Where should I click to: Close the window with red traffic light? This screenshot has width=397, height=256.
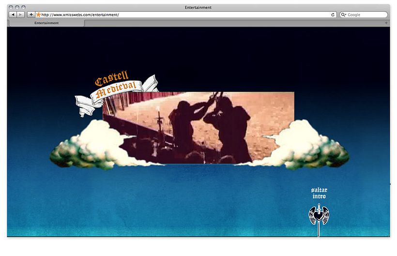(11, 7)
